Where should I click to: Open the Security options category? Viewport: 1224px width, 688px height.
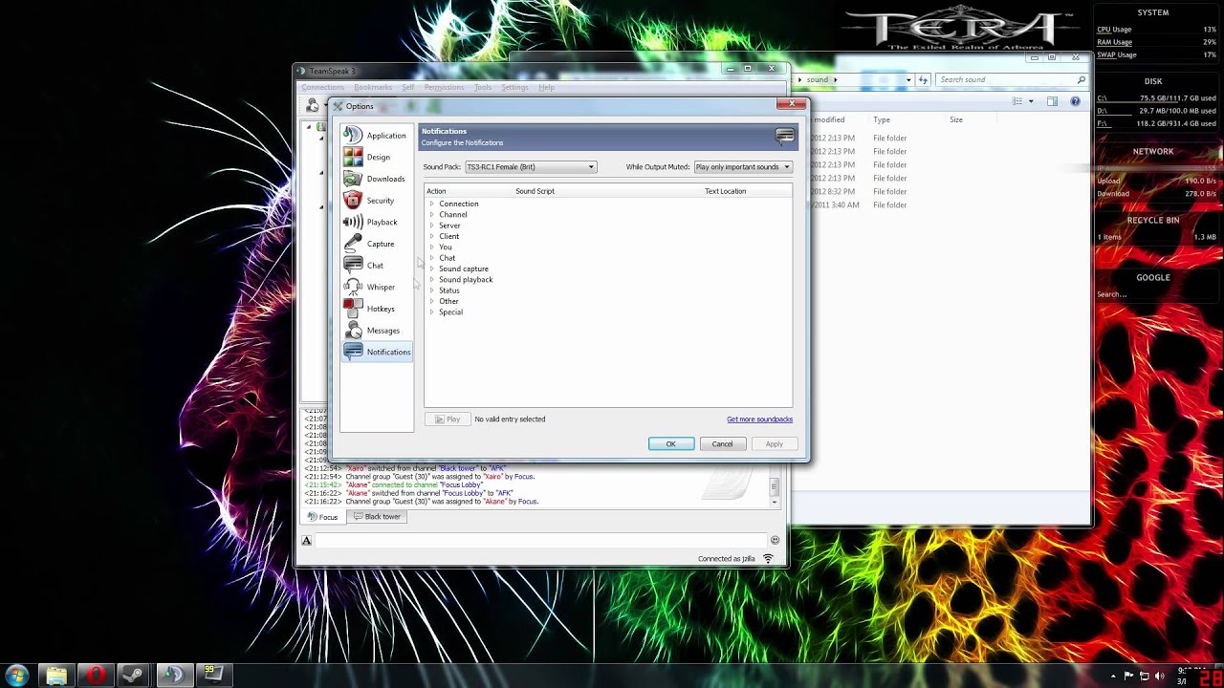(x=377, y=201)
